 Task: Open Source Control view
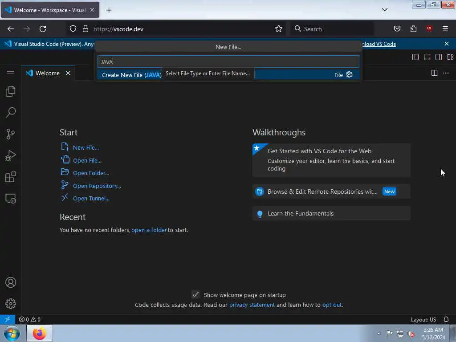[x=11, y=134]
